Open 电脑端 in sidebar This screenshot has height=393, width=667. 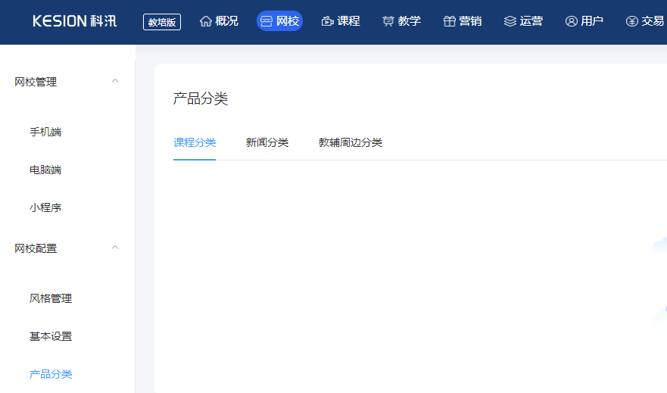click(45, 170)
